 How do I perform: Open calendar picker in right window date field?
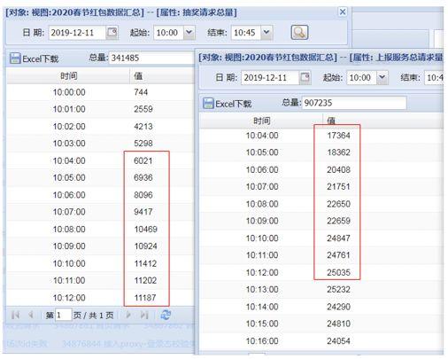[305, 77]
